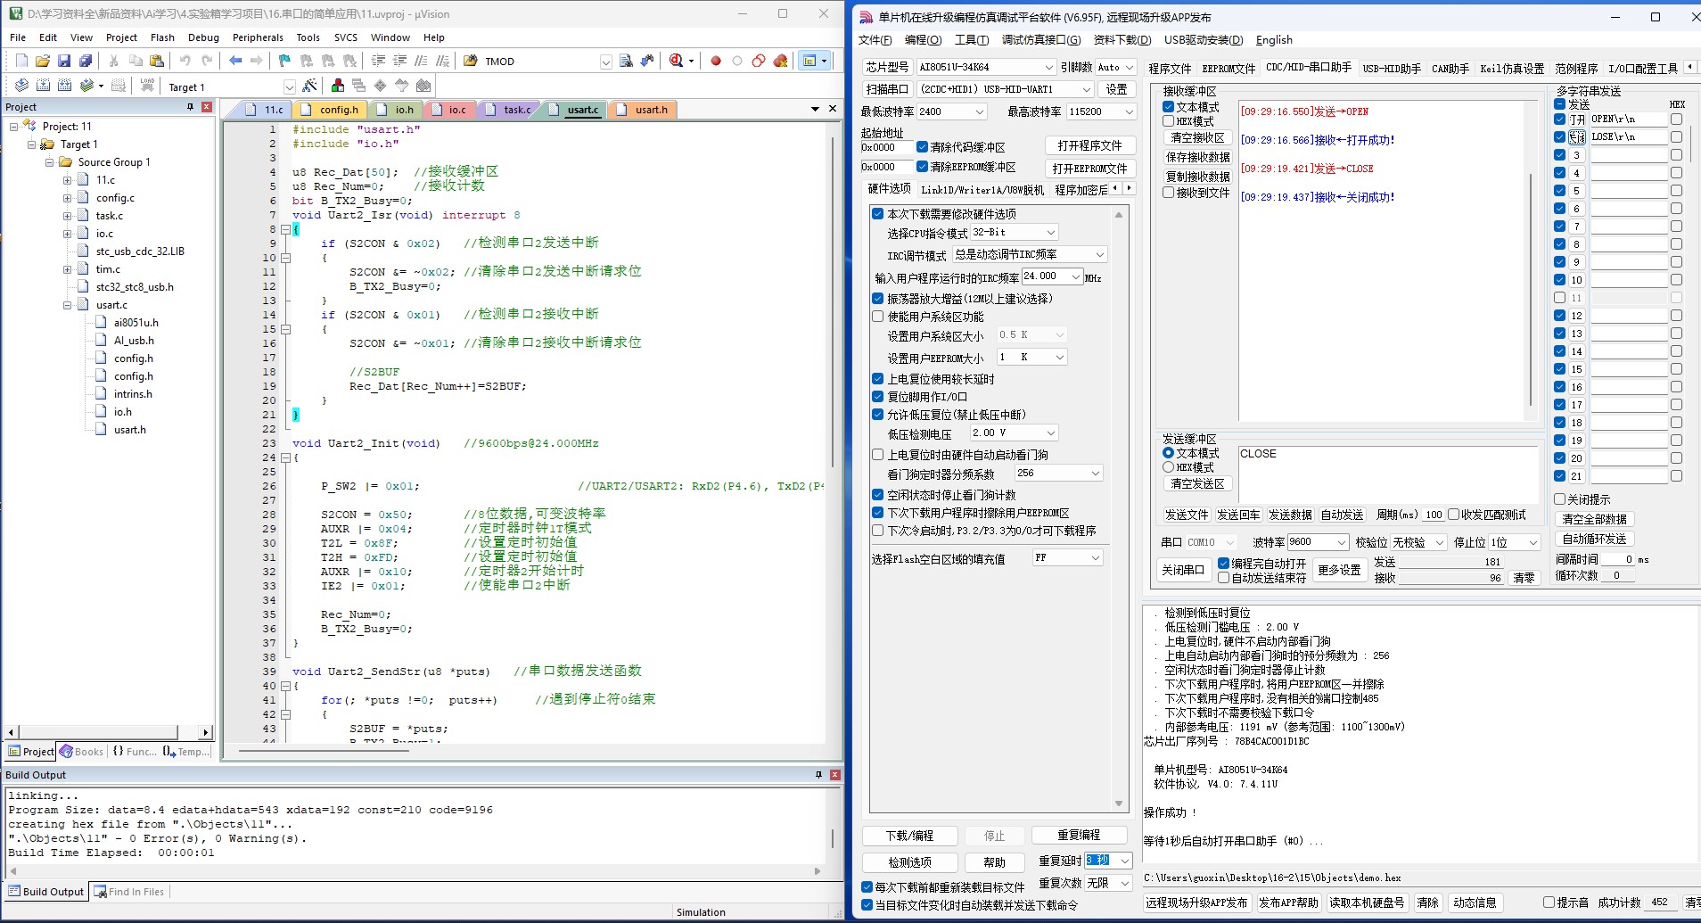The height and width of the screenshot is (923, 1701).
Task: Close the editor tab with X icon
Action: [x=833, y=109]
